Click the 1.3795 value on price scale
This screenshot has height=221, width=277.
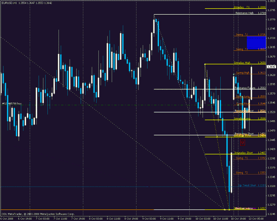pyautogui.click(x=271, y=10)
